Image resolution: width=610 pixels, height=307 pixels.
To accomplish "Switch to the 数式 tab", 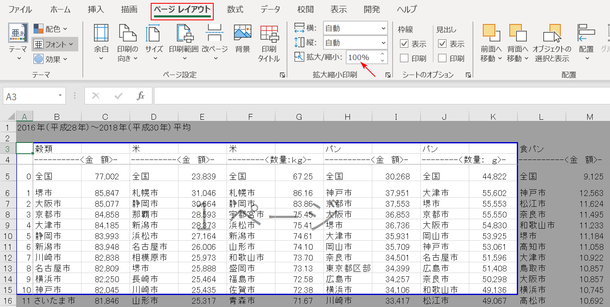I will 235,9.
